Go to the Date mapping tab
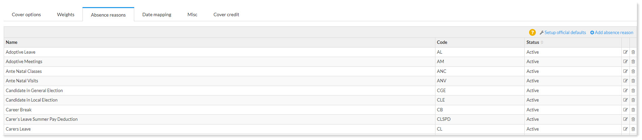 point(157,15)
